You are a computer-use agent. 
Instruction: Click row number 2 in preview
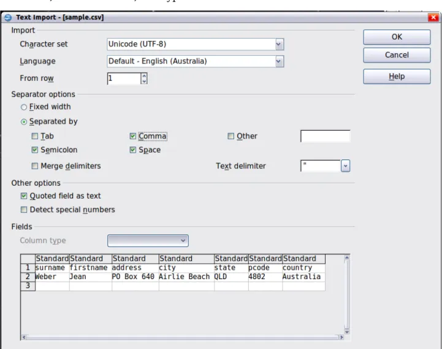click(x=28, y=277)
